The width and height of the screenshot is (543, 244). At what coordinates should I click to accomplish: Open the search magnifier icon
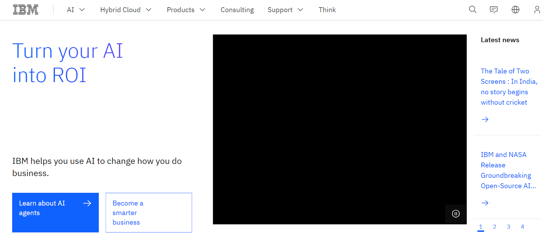click(473, 10)
